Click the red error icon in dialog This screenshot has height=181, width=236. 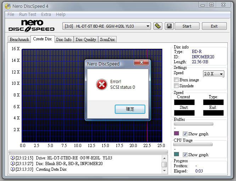tap(102, 84)
